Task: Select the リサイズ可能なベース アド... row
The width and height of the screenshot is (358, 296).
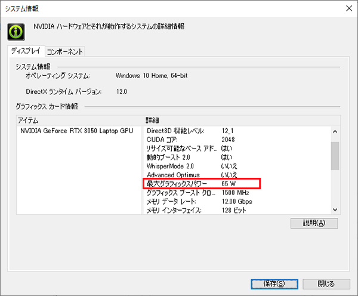Action: coord(236,149)
